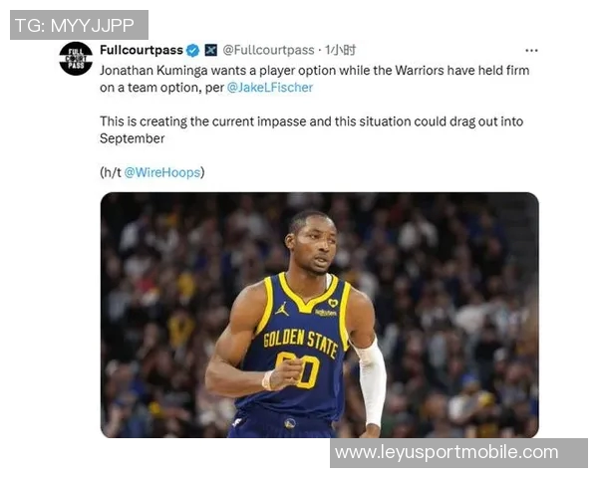598x478 pixels.
Task: Click the Jordan logo on the jersey
Action: pos(282,309)
